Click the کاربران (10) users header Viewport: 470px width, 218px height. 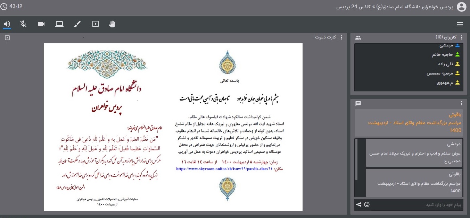446,37
